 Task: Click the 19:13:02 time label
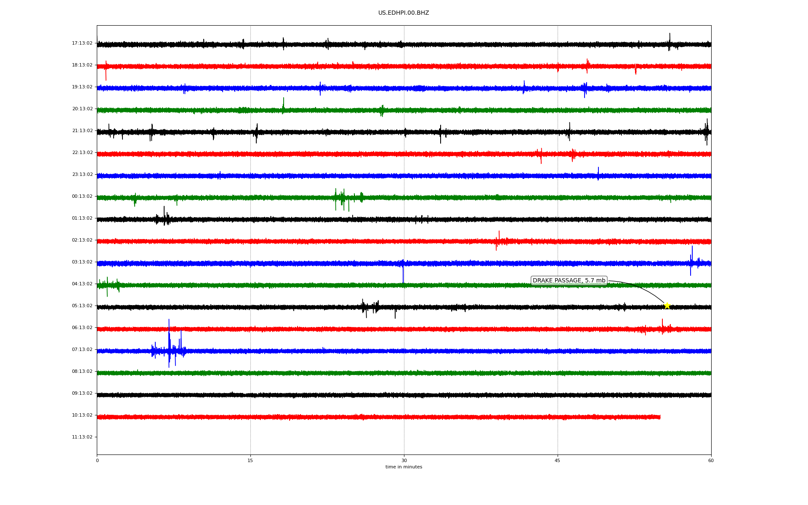(x=82, y=87)
